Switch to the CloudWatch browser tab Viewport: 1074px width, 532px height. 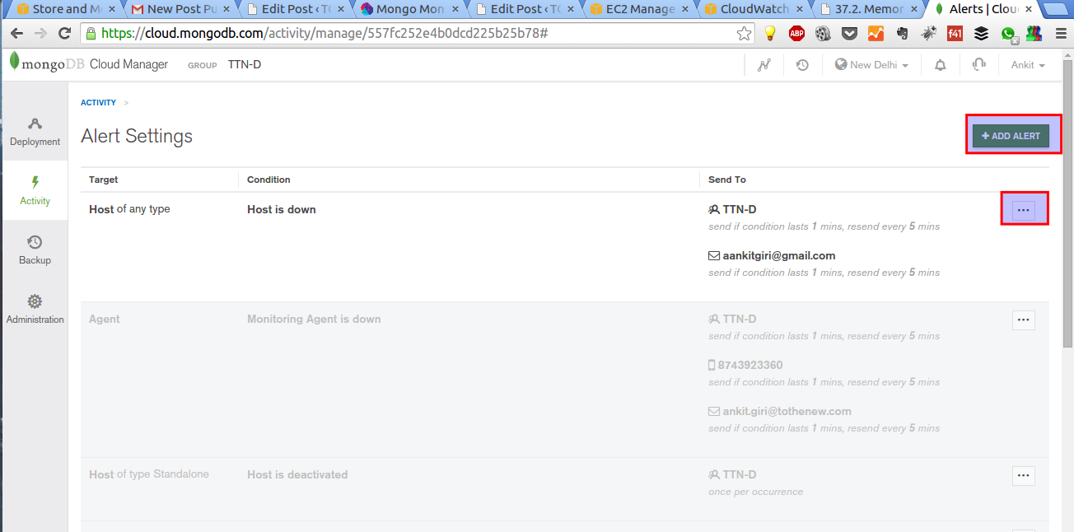point(754,9)
